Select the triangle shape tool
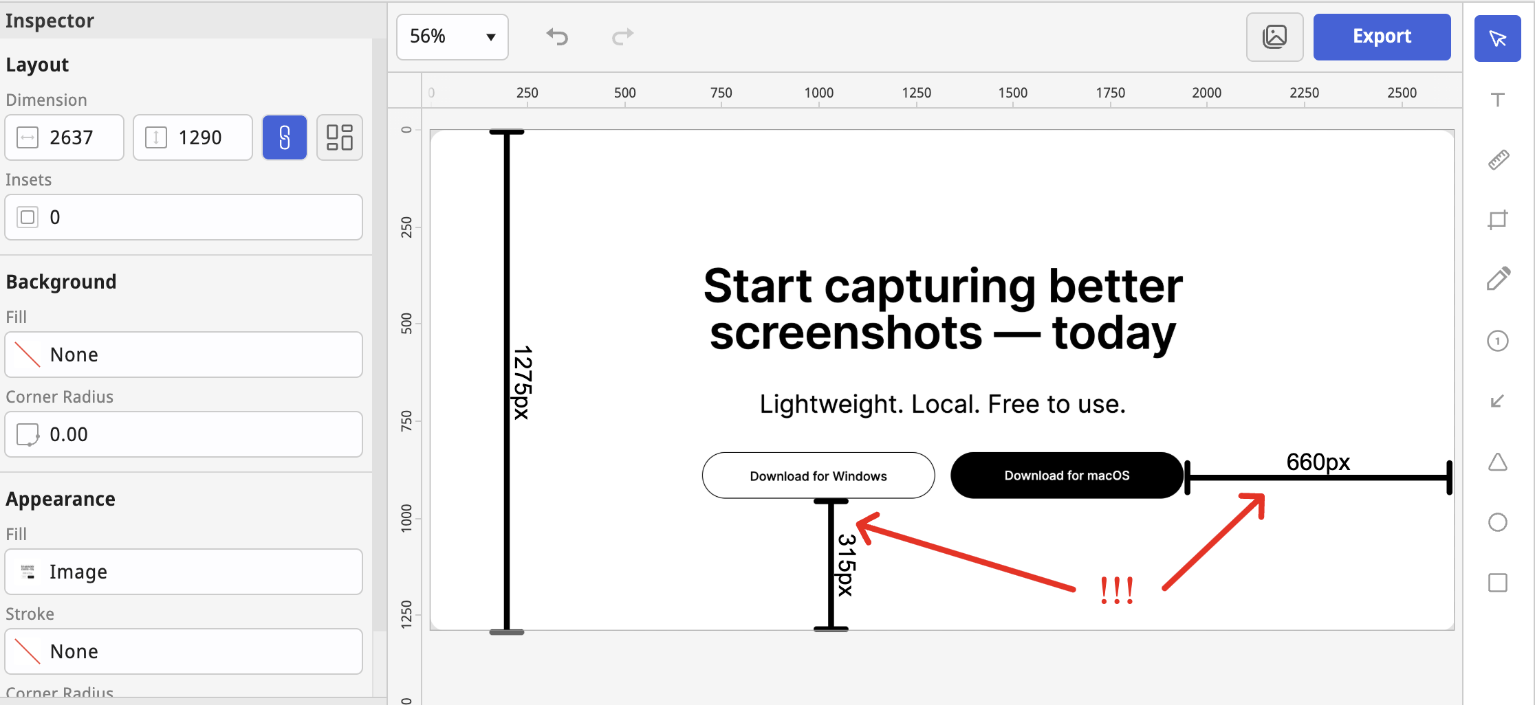The image size is (1535, 705). coord(1497,462)
